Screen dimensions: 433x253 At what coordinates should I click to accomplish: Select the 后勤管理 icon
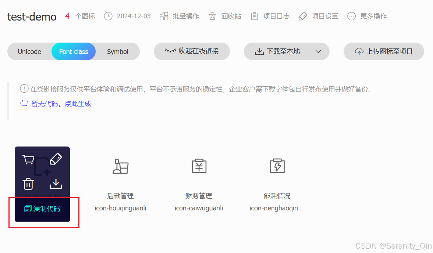point(120,167)
